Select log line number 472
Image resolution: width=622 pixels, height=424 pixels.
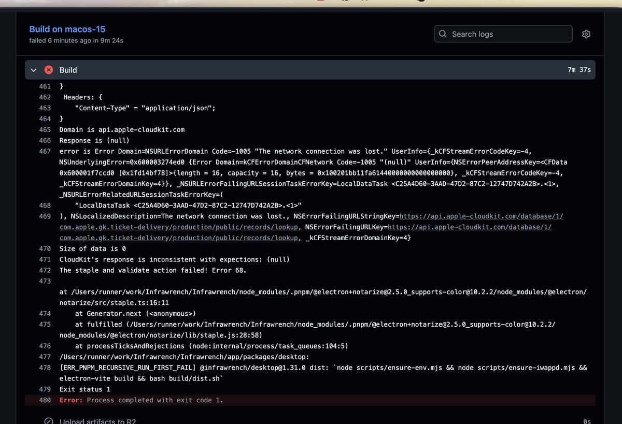click(45, 270)
